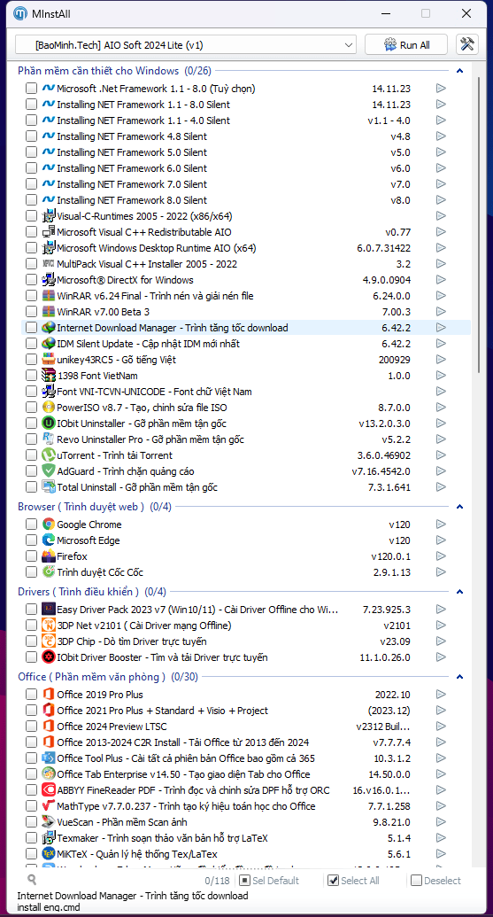Click the Microsoft Edge icon
Viewport: 493px width, 917px height.
tap(49, 540)
